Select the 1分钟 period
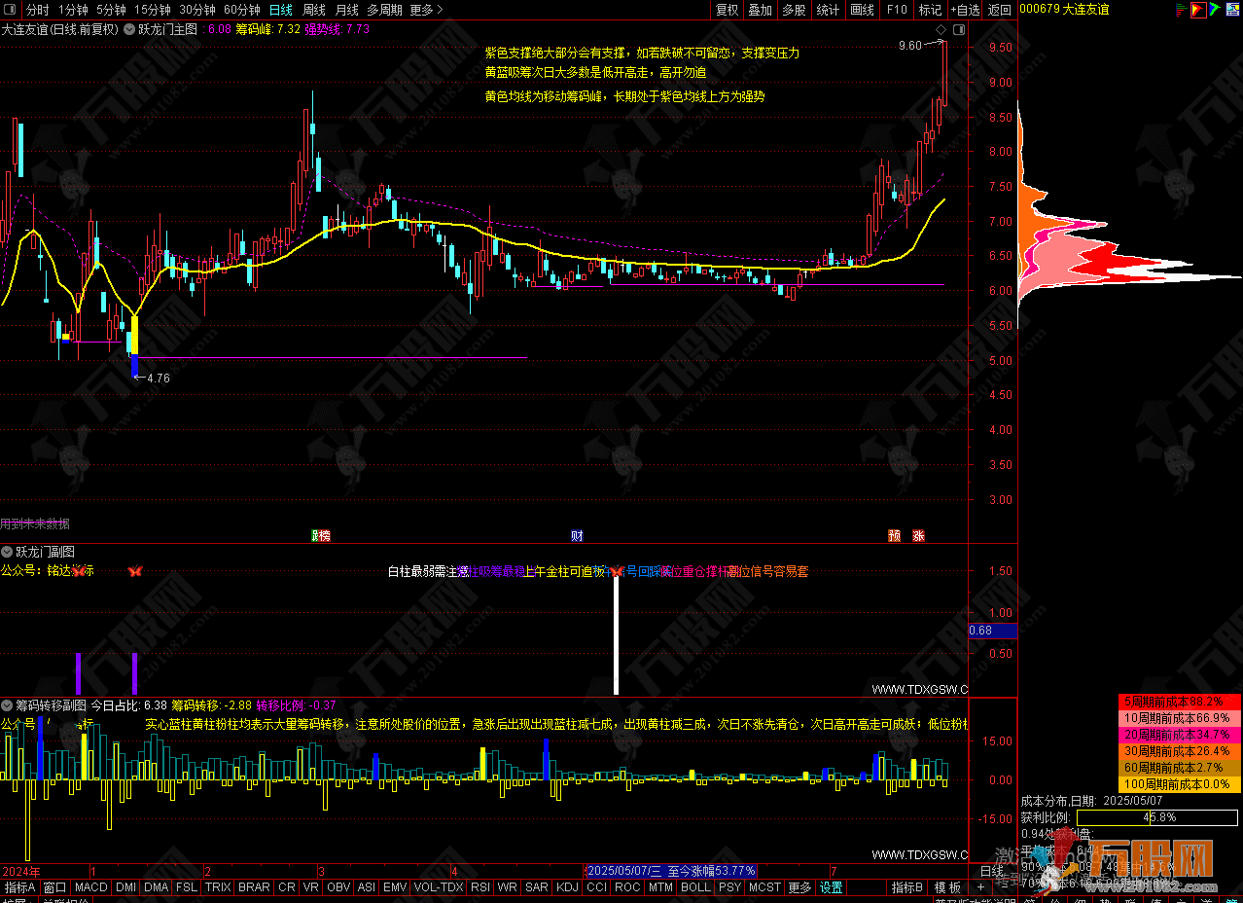 pyautogui.click(x=73, y=10)
